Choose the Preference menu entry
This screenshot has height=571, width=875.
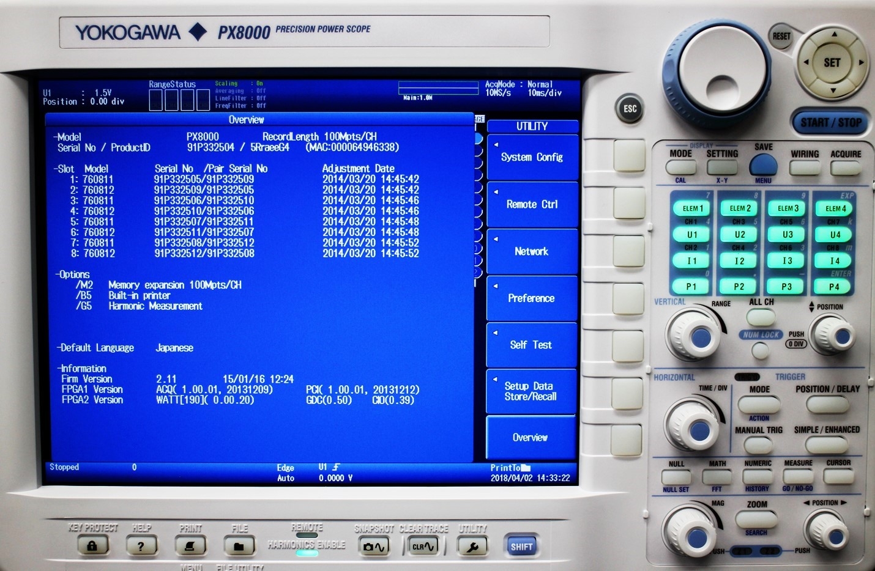(532, 298)
